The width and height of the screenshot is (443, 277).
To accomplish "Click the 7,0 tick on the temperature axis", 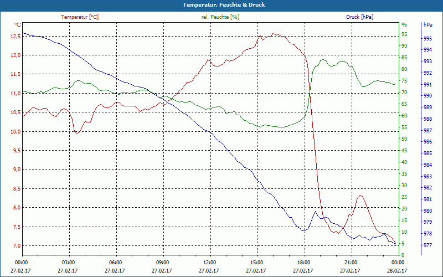I will point(17,246).
